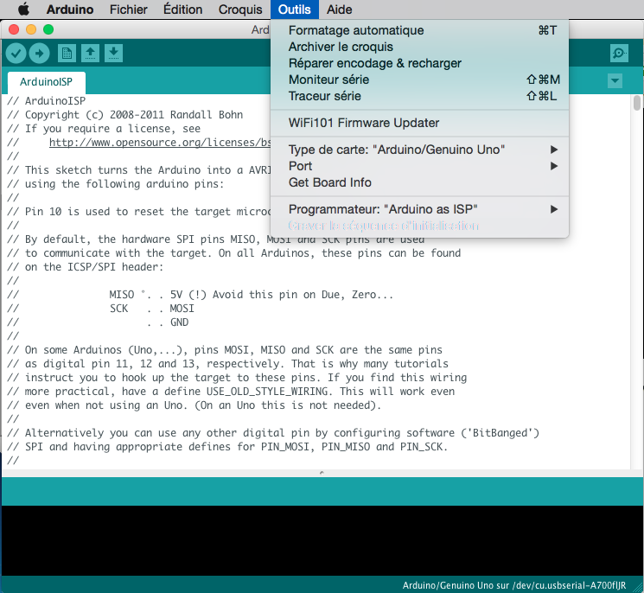Click the comment line mentioning USE_OLD_STYLE_WIRING
The height and width of the screenshot is (593, 644).
click(231, 392)
